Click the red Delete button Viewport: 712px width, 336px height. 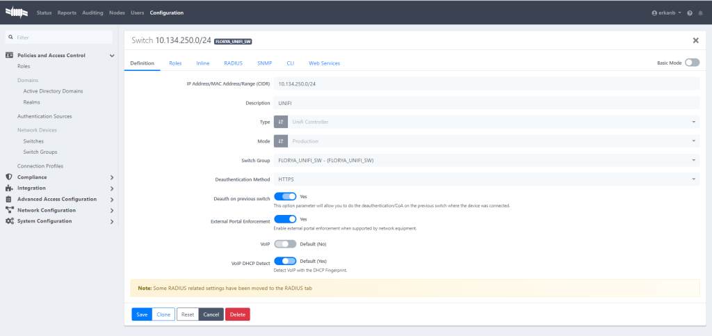[237, 314]
